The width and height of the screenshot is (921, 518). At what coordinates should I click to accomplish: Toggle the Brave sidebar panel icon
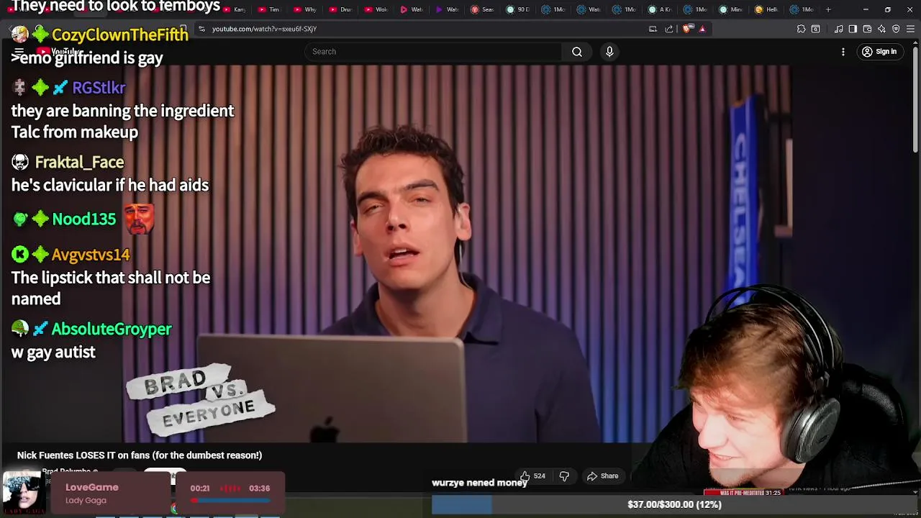point(853,29)
